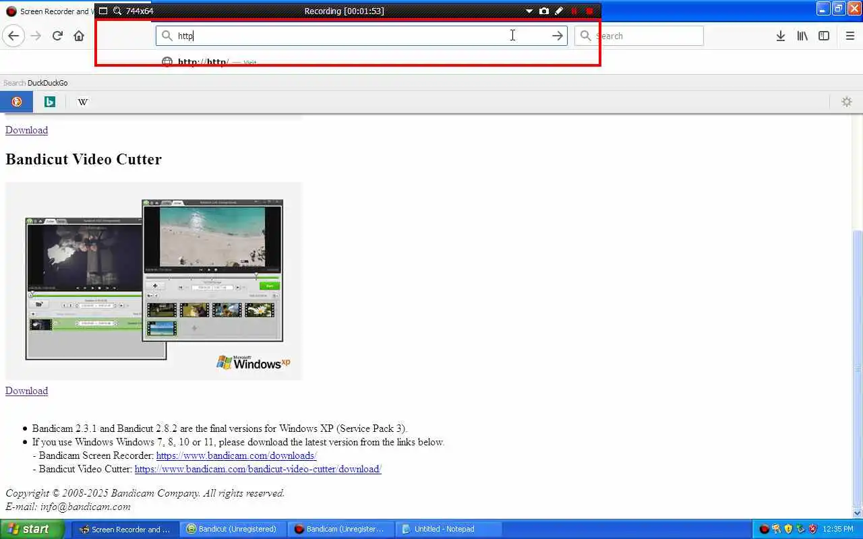This screenshot has width=863, height=539.
Task: Open the Downloads arrow icon in browser toolbar
Action: tap(780, 36)
